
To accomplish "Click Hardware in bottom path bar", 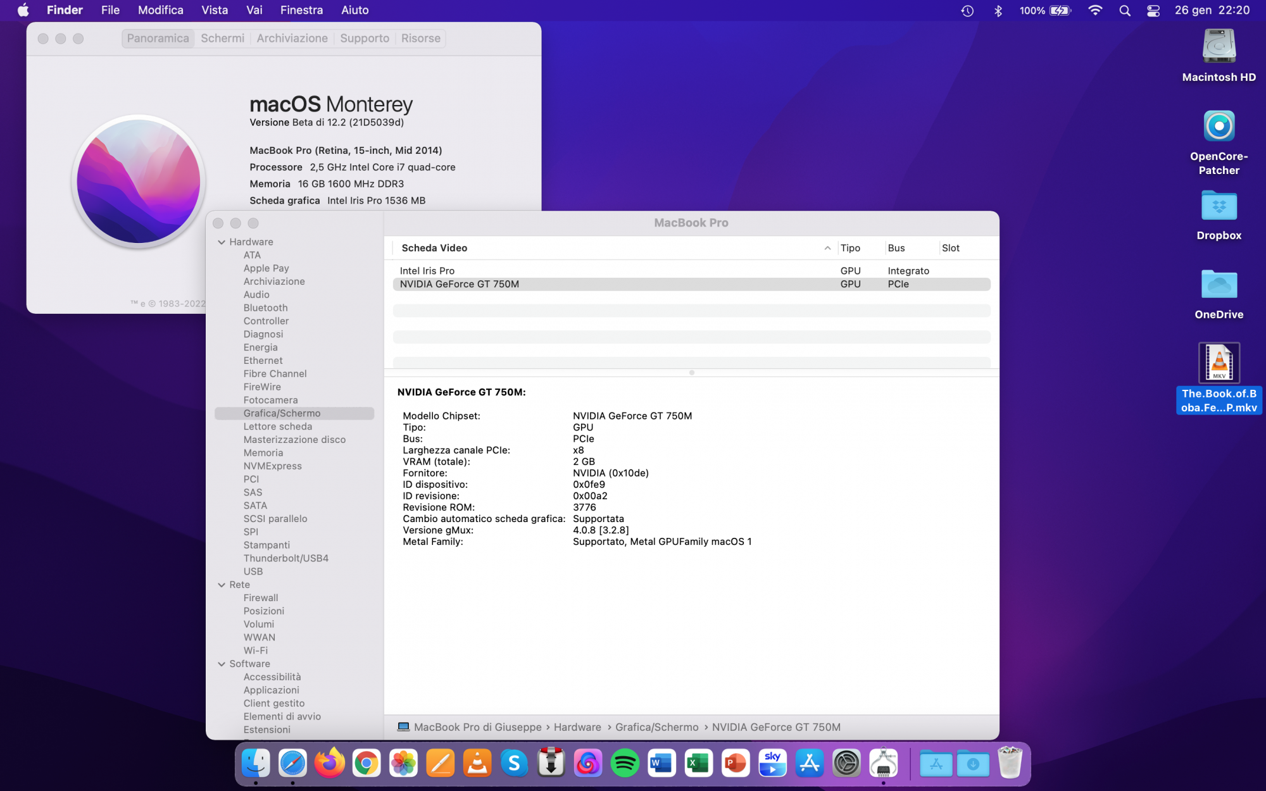I will click(577, 728).
